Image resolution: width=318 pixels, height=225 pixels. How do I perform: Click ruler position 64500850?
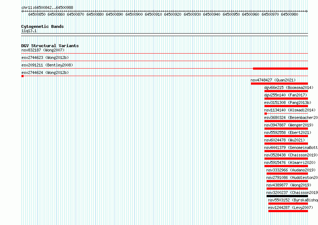pos(37,14)
